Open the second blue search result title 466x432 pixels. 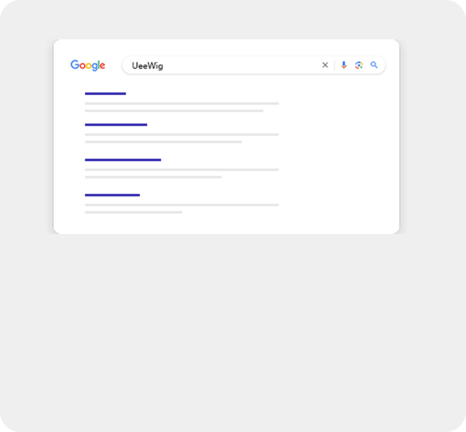click(x=116, y=124)
